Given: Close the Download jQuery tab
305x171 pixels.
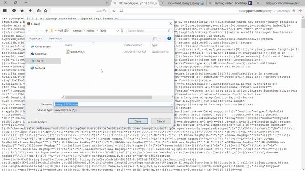Looking at the screenshot, I should click(163, 3).
